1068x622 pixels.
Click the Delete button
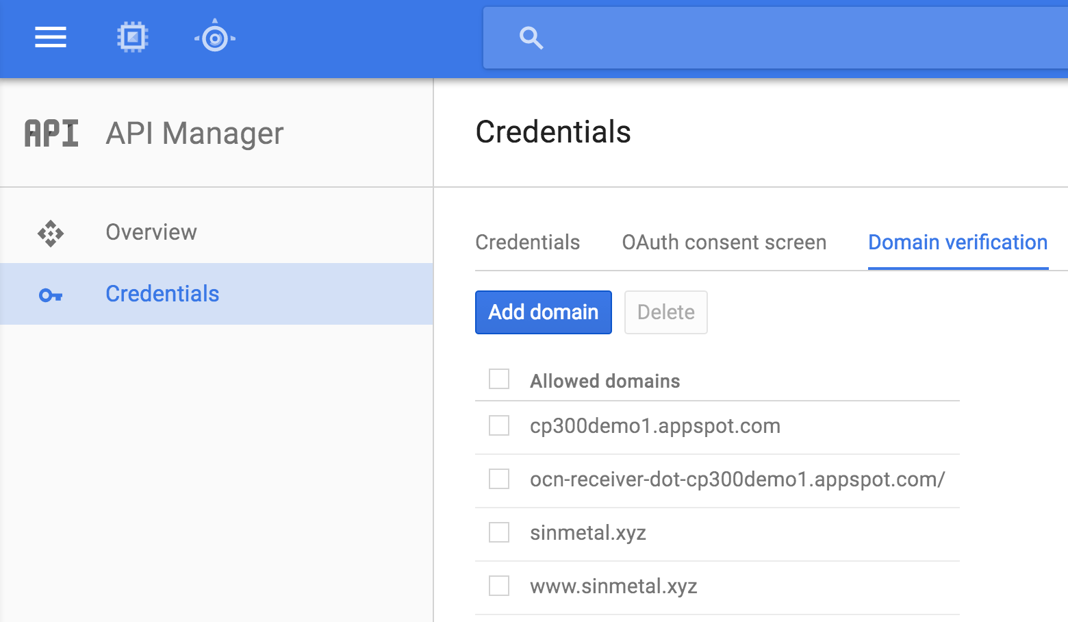(x=665, y=312)
